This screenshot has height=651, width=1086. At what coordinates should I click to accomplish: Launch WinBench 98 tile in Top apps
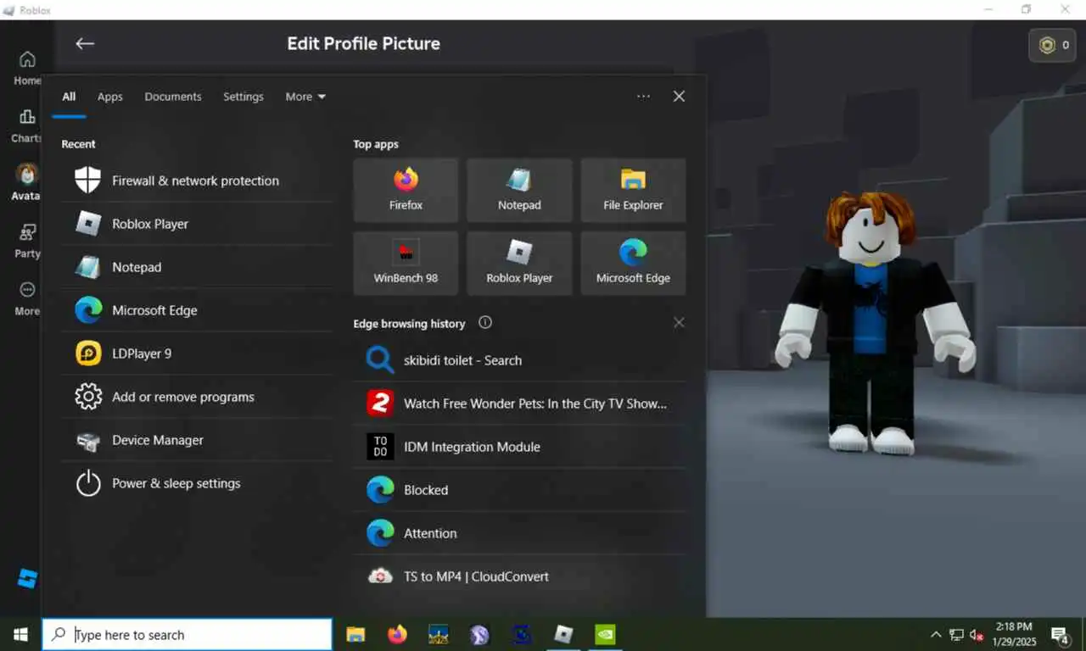(406, 263)
